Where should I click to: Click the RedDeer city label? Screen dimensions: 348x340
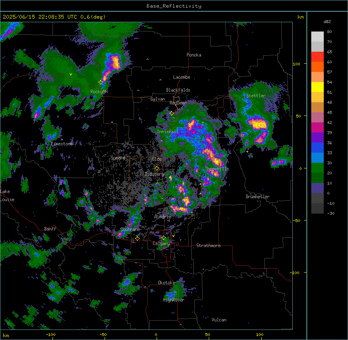(x=178, y=103)
